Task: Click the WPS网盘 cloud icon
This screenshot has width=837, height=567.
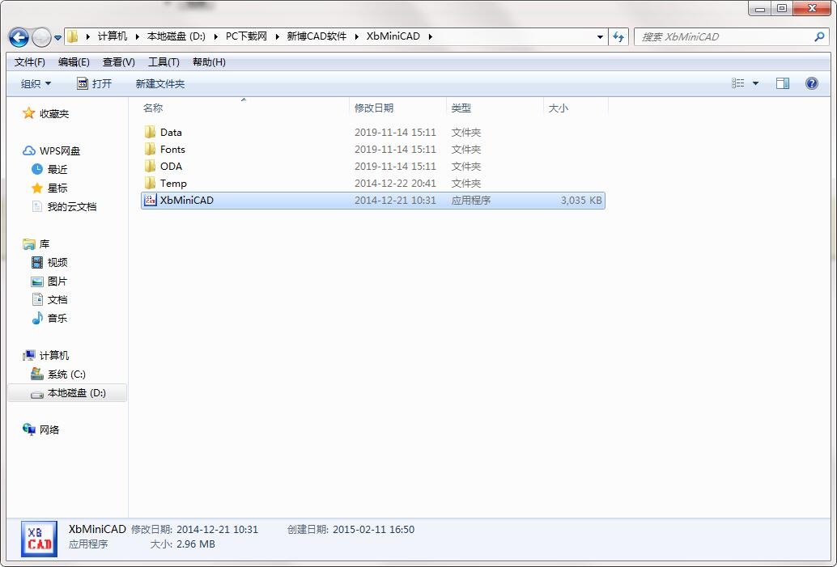Action: [x=29, y=151]
